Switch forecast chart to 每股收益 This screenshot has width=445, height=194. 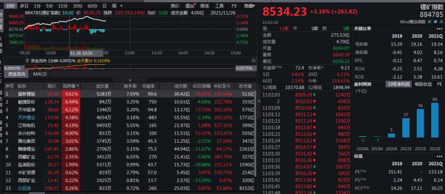pos(423,84)
